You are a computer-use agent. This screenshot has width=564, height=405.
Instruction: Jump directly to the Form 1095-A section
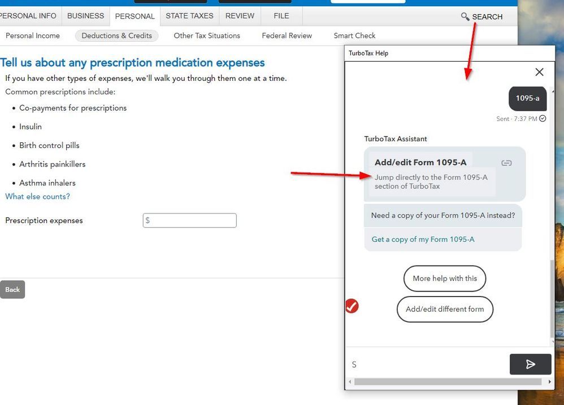pos(431,181)
